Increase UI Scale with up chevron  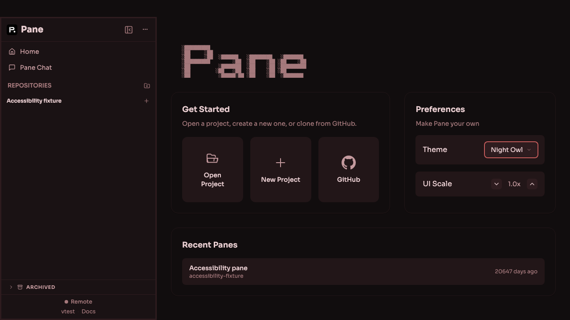[x=532, y=184]
